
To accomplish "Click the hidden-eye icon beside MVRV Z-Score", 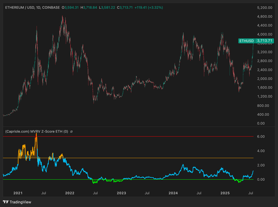I will (71, 131).
